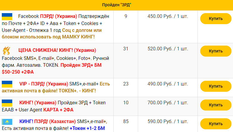The image size is (233, 132).
Task: Click the 'Пройден ЗРД+ БМ $50-250 +2ФА' text
Action: (52, 69)
